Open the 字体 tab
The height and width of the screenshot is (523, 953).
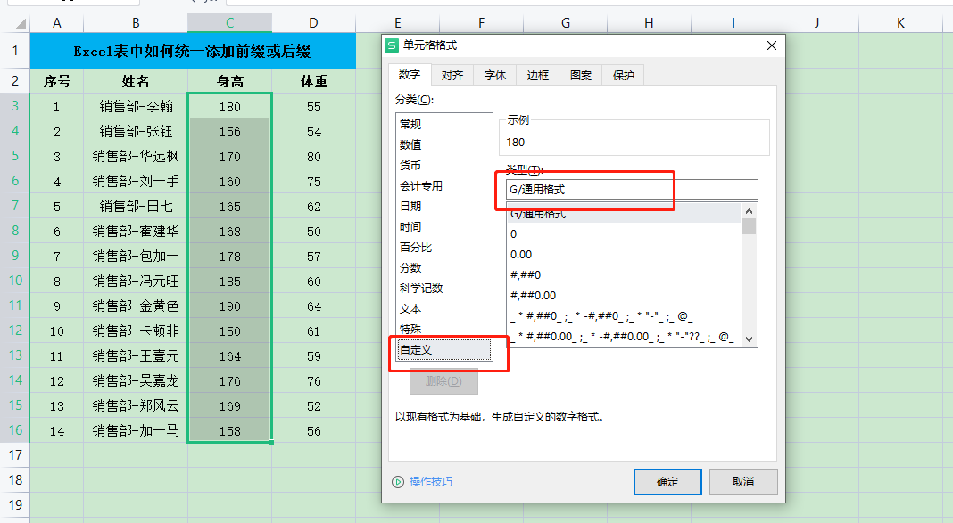[494, 75]
